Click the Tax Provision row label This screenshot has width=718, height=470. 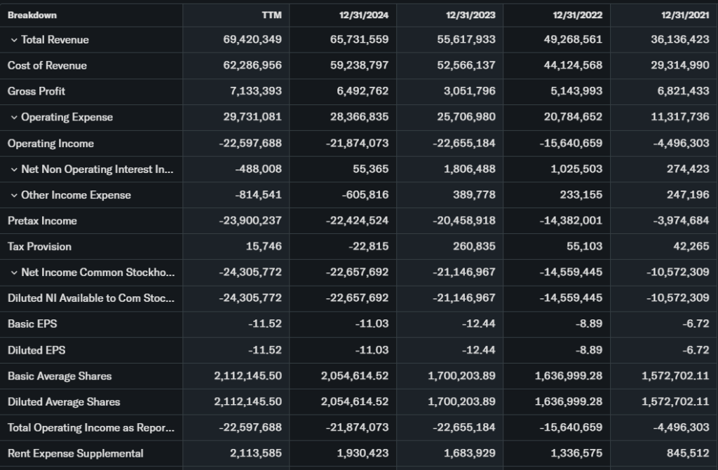[x=39, y=247]
